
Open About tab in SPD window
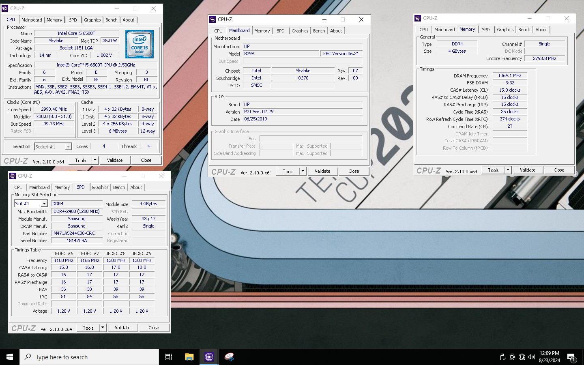point(136,187)
